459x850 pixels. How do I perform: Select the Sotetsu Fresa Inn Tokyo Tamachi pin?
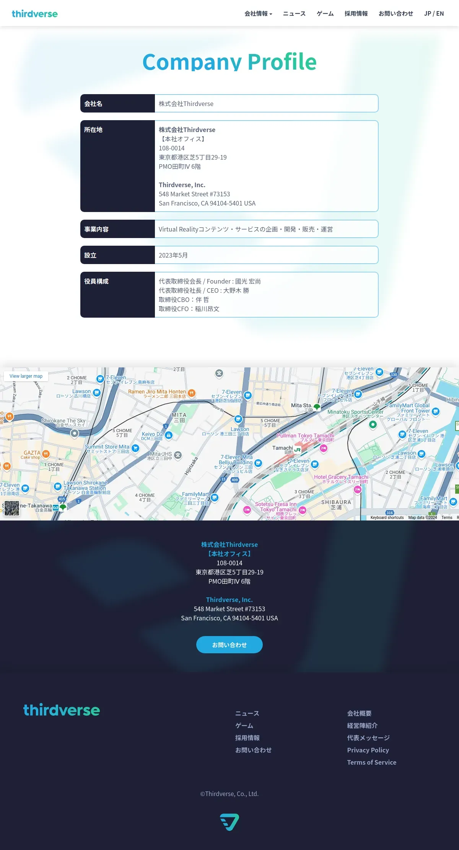pos(303,510)
